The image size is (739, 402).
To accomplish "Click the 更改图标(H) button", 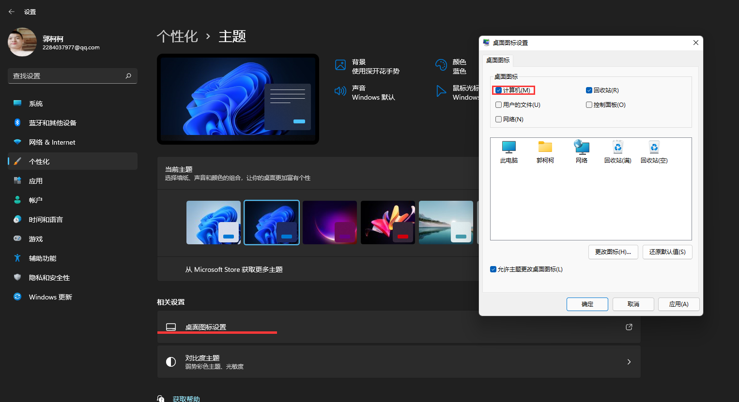I will tap(613, 252).
